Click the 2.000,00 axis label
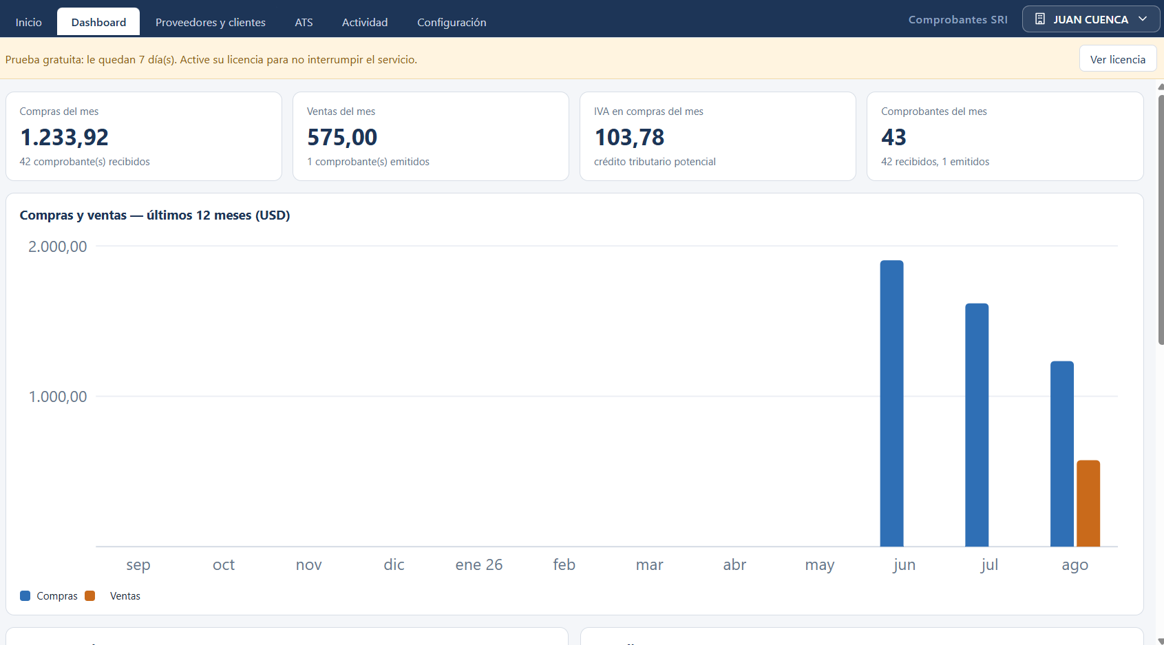 58,246
